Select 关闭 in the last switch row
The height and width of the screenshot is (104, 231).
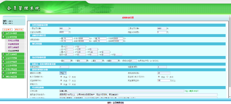[x=70, y=84]
